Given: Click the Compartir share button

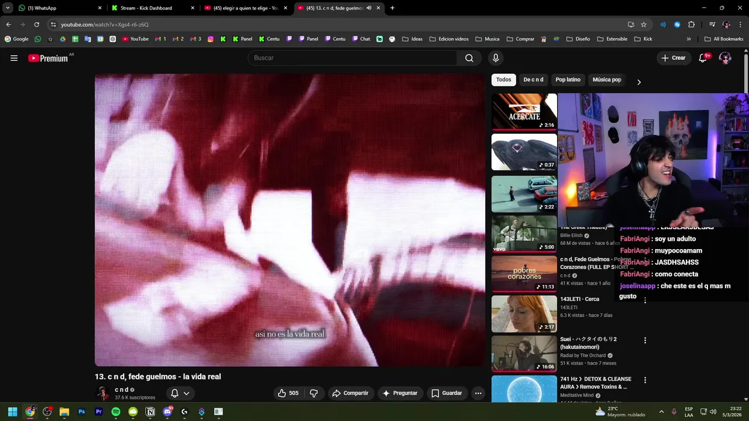Looking at the screenshot, I should point(350,393).
